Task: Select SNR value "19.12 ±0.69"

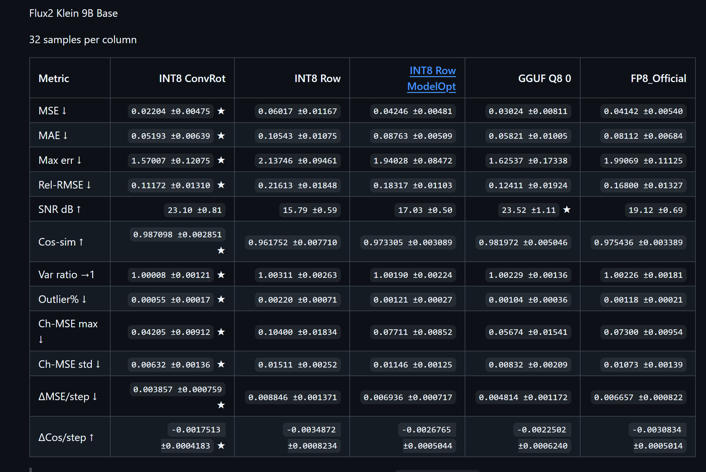Action: 656,210
